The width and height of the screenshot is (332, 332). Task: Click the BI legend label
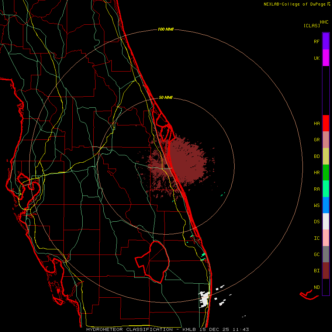tap(317, 271)
